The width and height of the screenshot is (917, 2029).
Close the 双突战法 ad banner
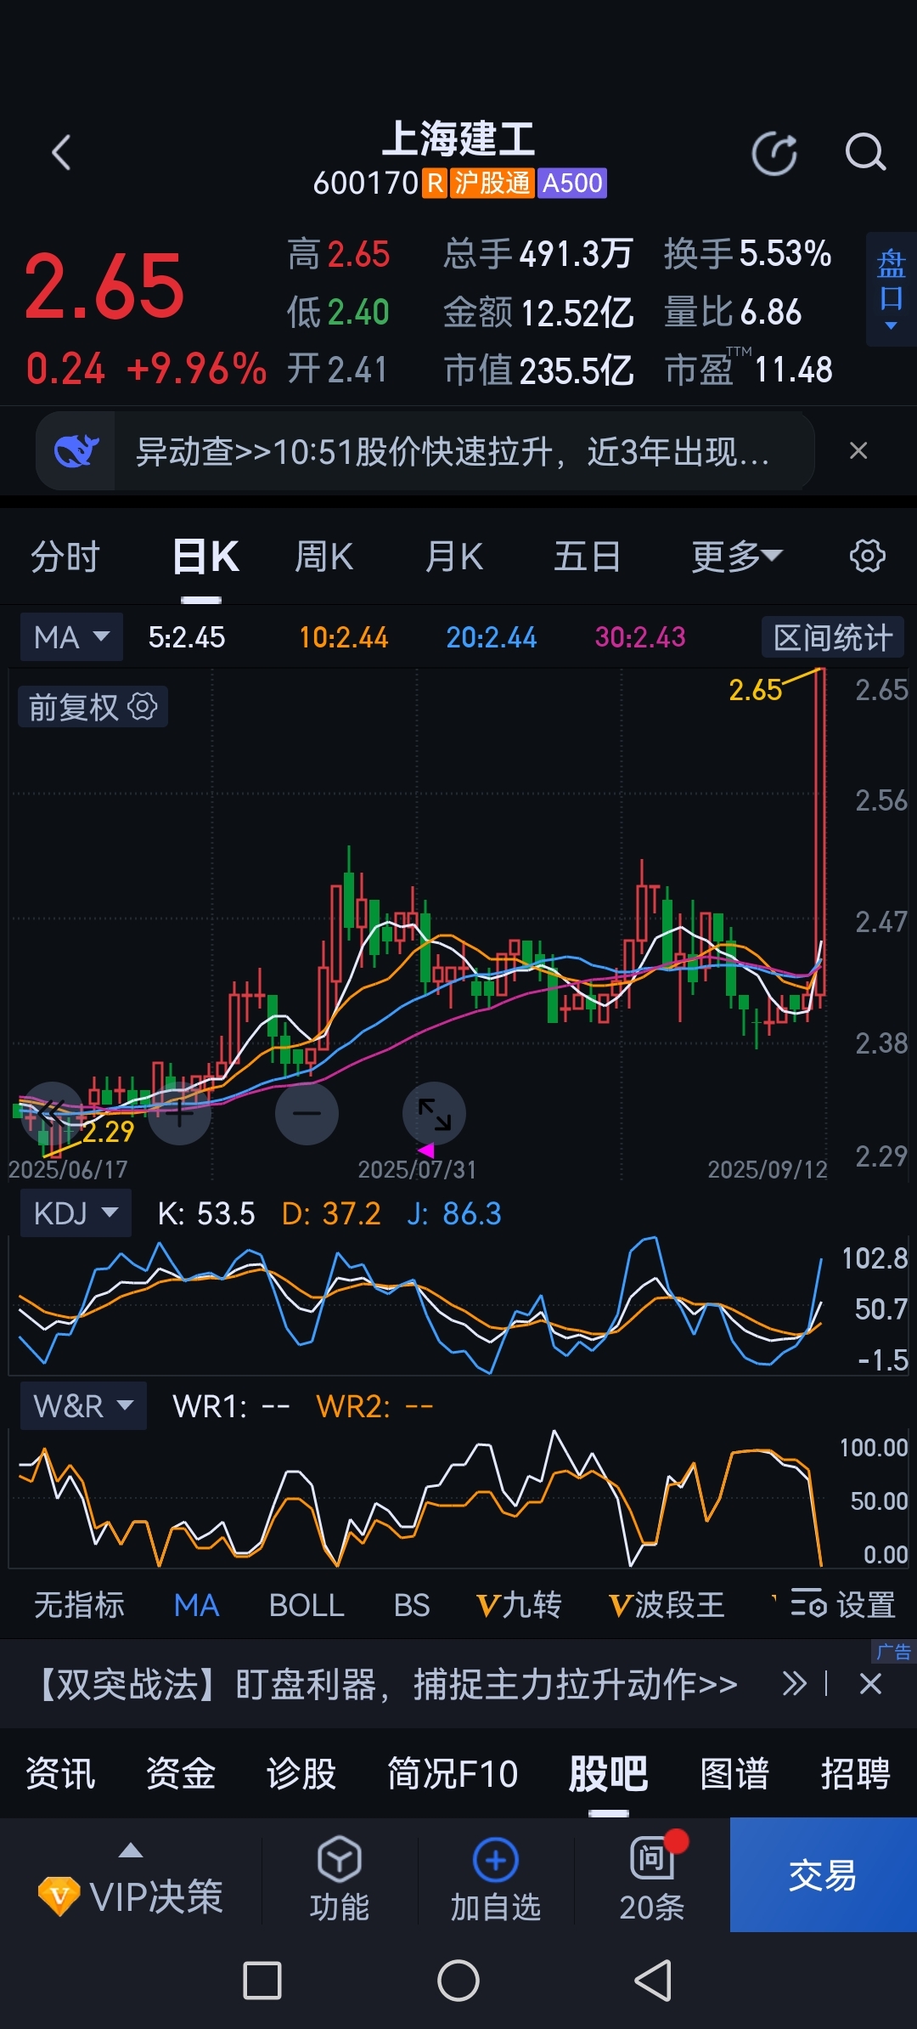point(870,1684)
